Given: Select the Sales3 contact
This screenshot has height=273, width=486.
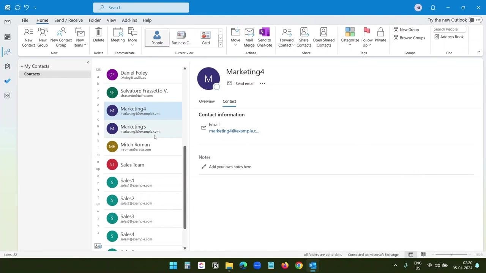Looking at the screenshot, I should point(143,218).
